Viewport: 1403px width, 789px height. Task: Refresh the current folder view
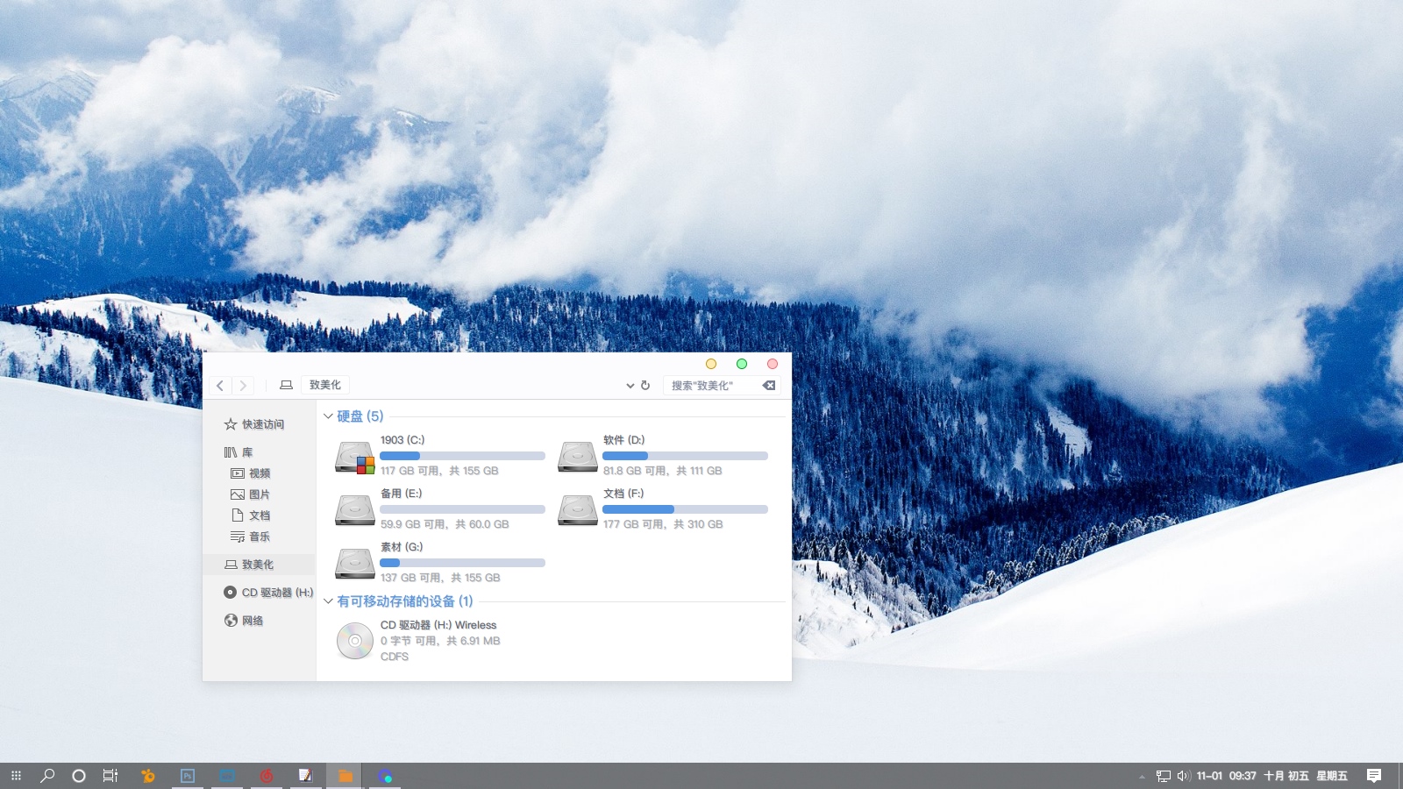tap(645, 386)
